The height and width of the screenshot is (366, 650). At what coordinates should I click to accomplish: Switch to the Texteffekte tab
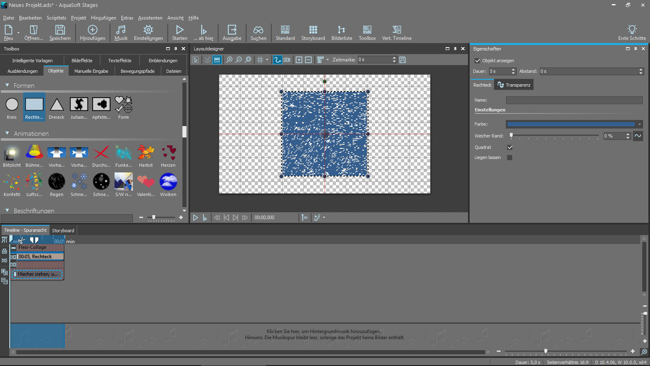[x=119, y=61]
